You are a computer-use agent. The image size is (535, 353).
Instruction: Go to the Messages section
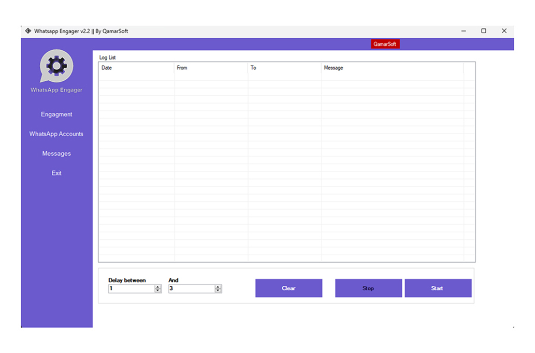coord(56,154)
